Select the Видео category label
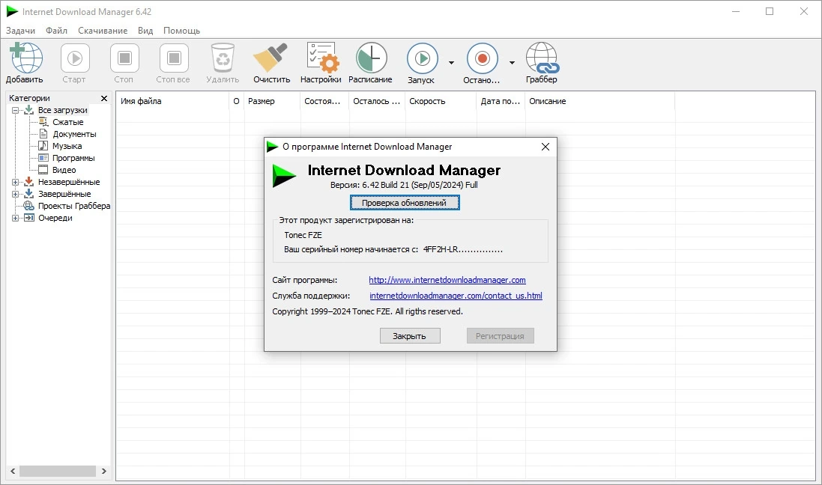The height and width of the screenshot is (485, 822). click(x=64, y=170)
